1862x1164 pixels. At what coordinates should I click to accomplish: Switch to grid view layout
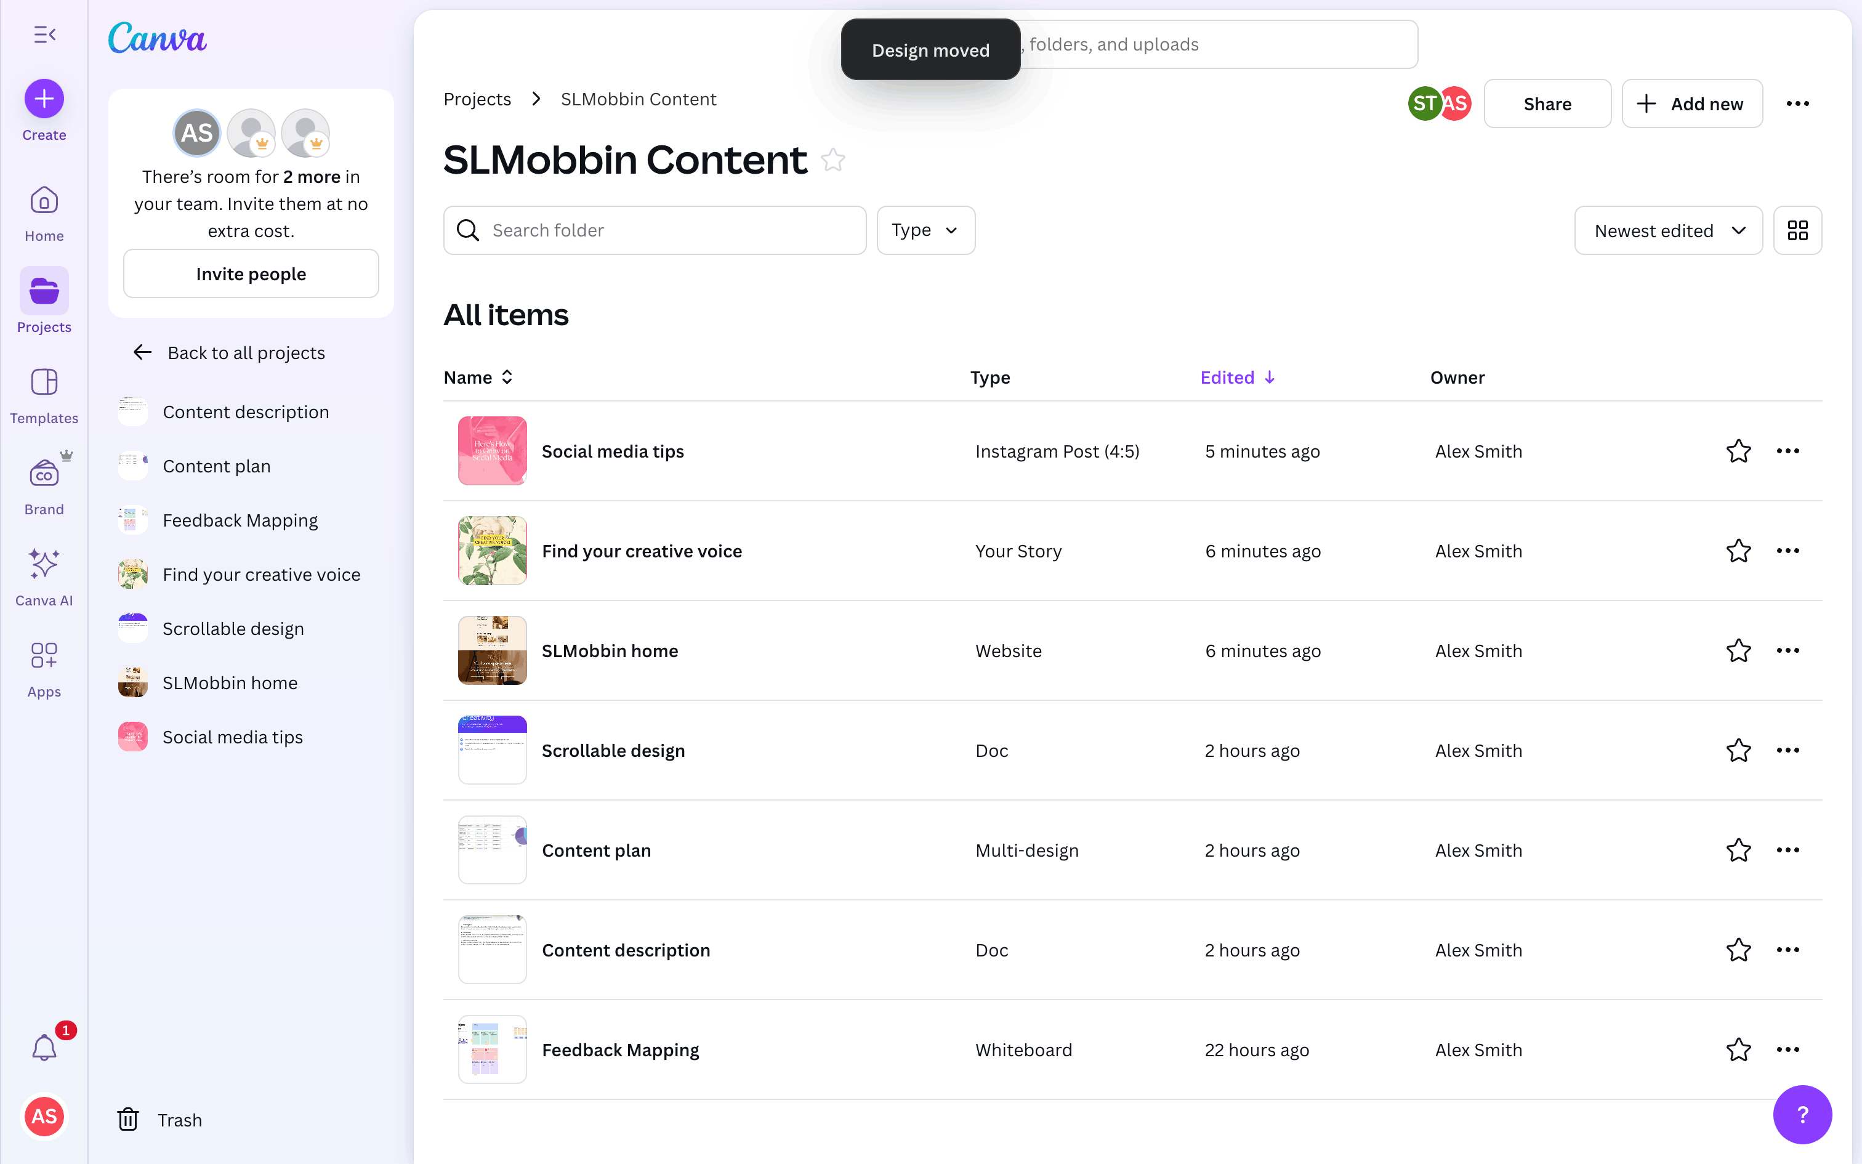(1797, 230)
